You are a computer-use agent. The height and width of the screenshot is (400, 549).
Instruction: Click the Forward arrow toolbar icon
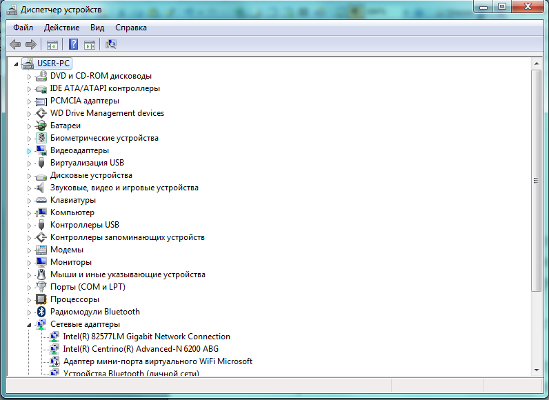pyautogui.click(x=30, y=45)
